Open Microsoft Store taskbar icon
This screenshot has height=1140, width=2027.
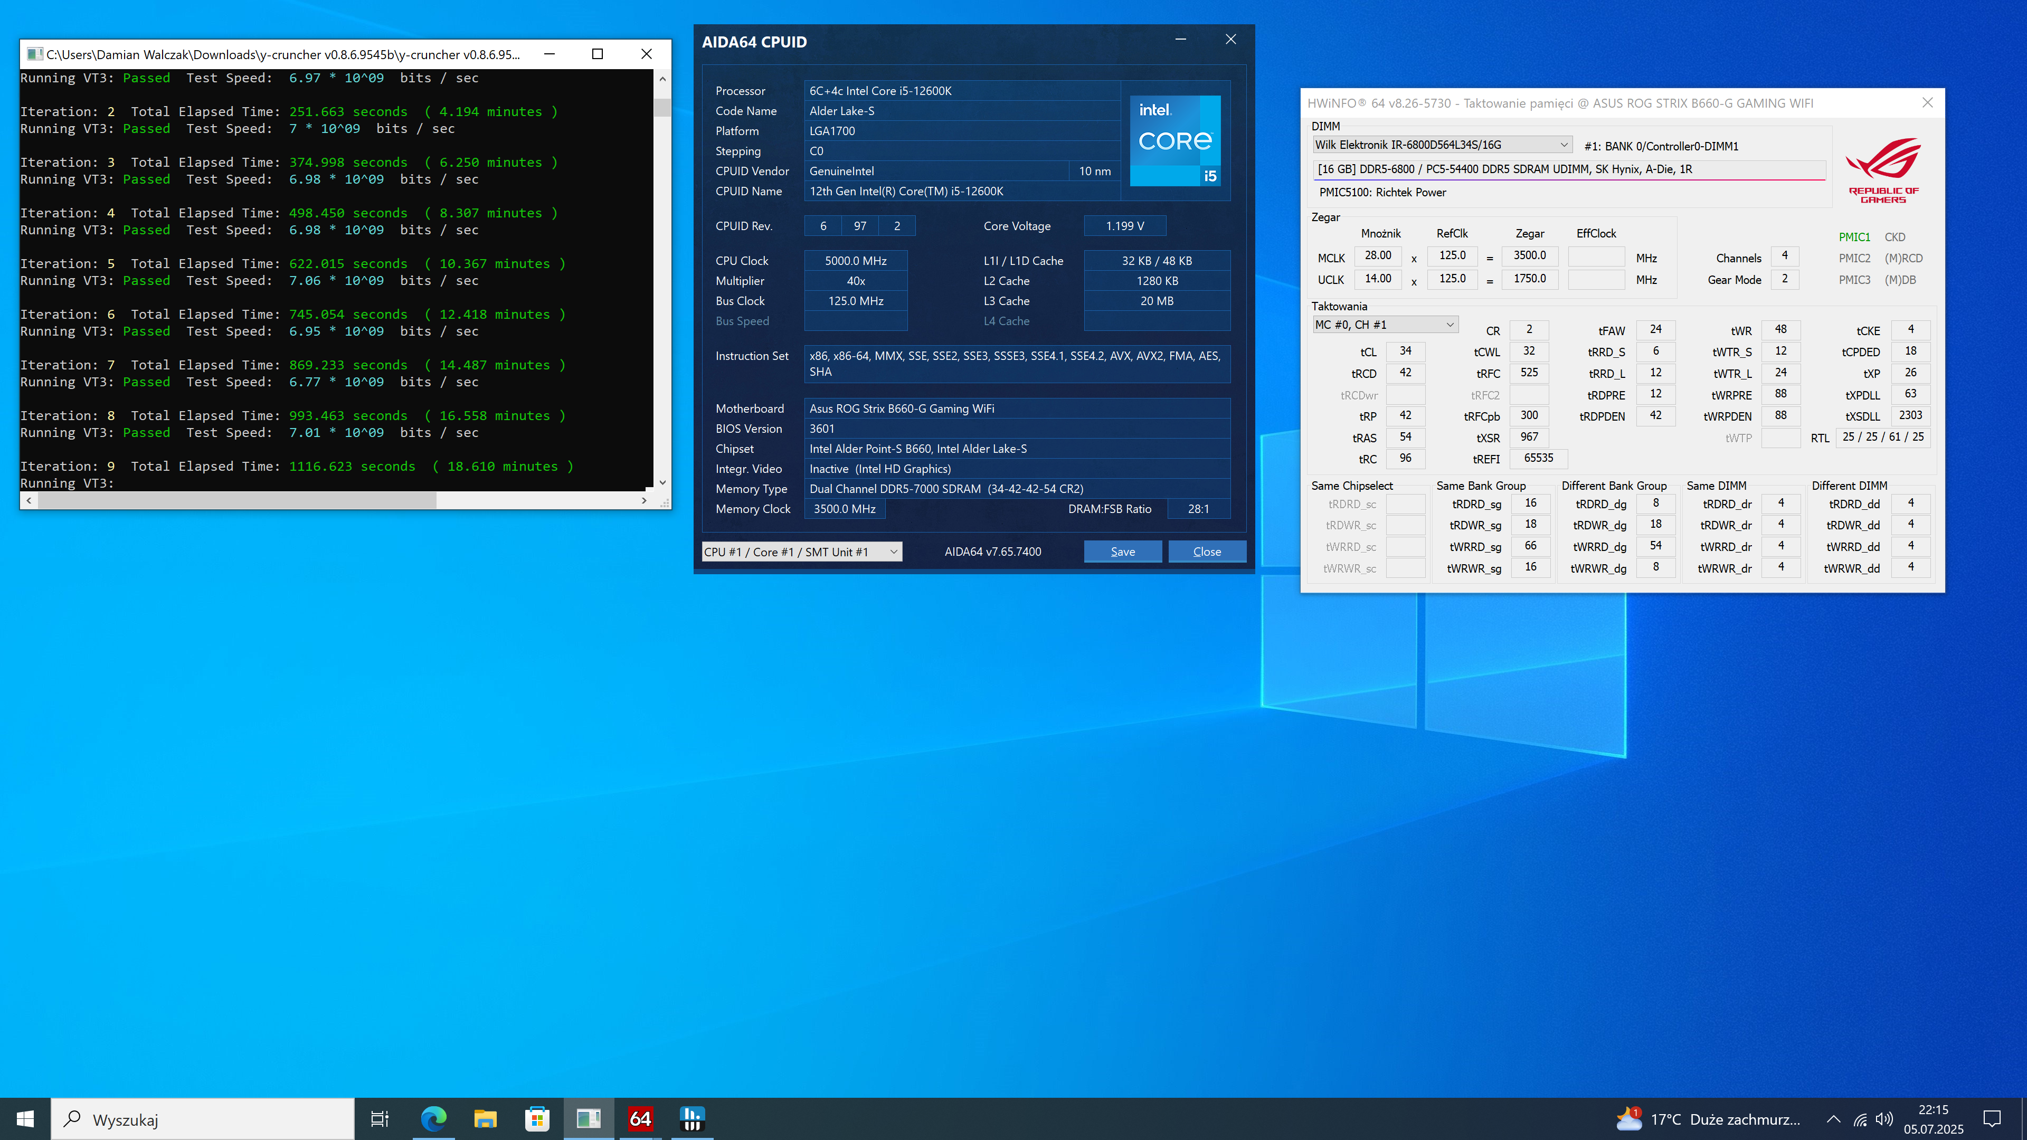(x=537, y=1119)
